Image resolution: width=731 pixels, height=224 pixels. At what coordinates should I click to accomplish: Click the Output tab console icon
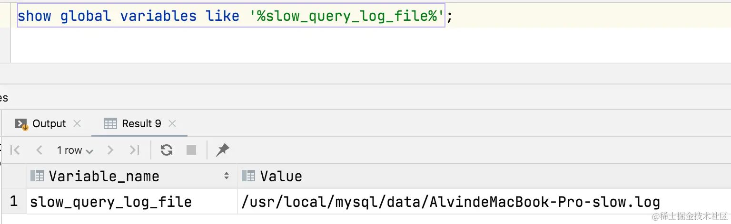21,124
